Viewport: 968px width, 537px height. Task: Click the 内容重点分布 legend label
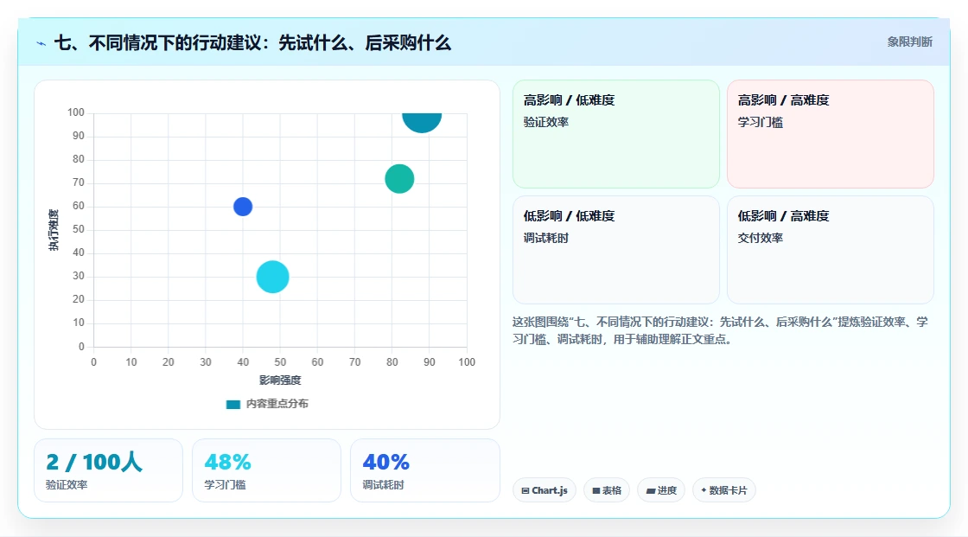(277, 404)
